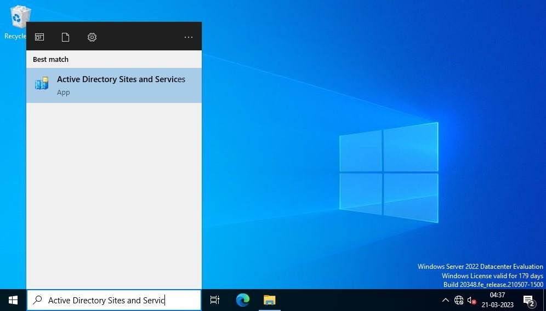Viewport: 546px width, 311px height.
Task: Open more search options ellipsis
Action: pyautogui.click(x=189, y=37)
